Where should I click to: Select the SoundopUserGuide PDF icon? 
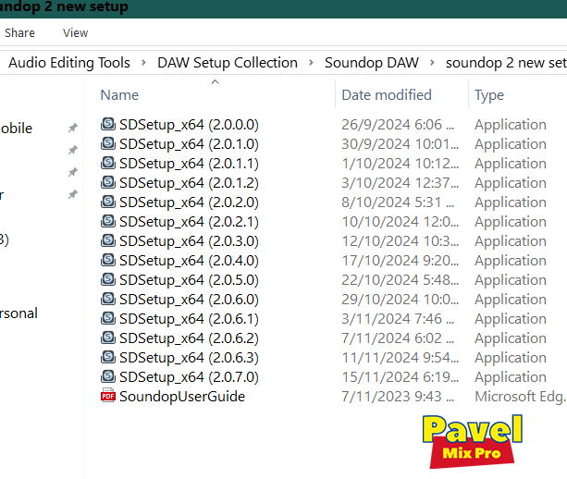click(108, 397)
